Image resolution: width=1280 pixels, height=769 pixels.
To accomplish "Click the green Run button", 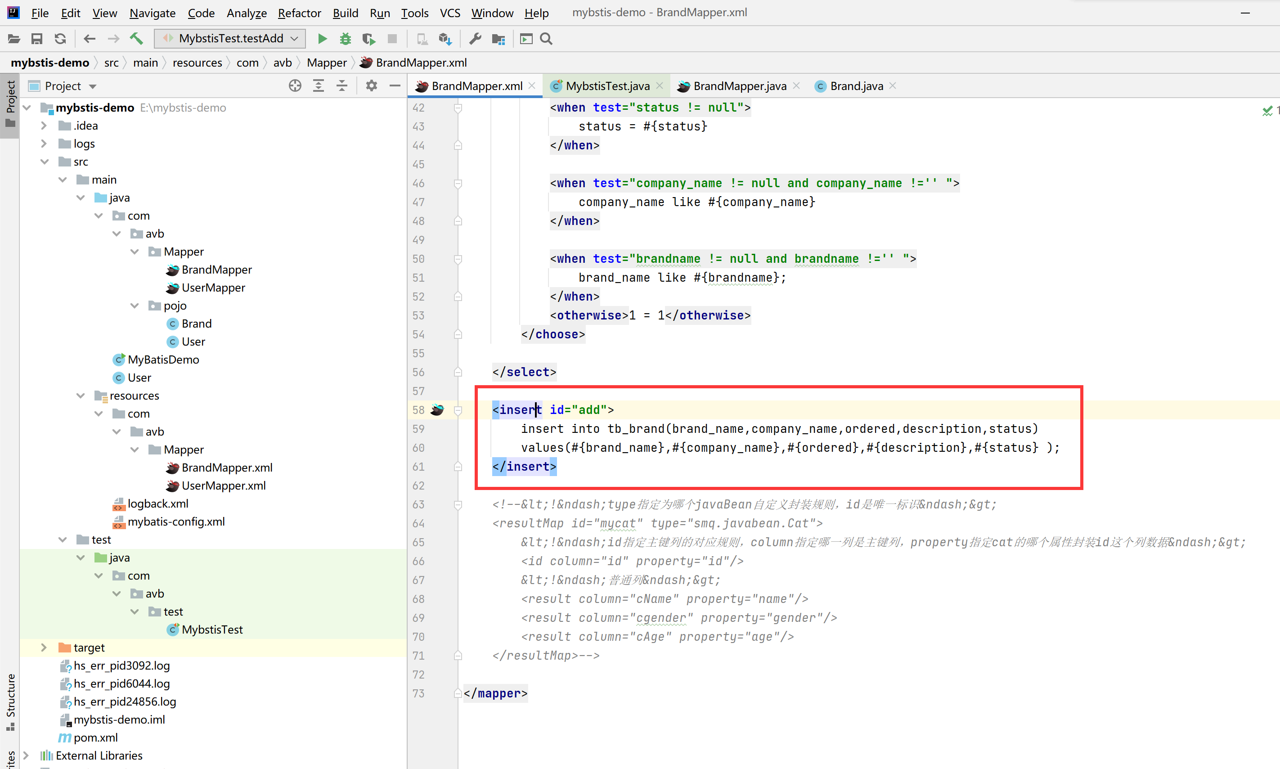I will pyautogui.click(x=322, y=39).
